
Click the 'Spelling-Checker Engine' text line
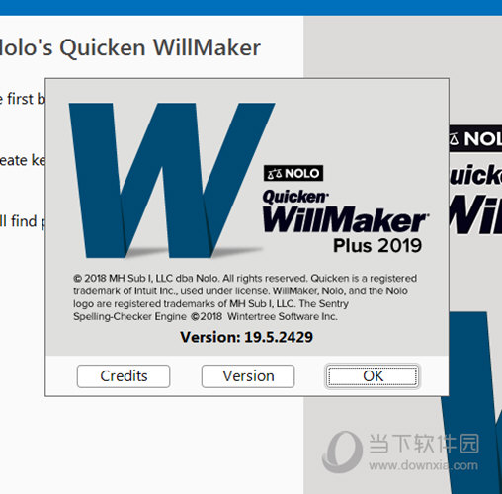click(x=206, y=316)
